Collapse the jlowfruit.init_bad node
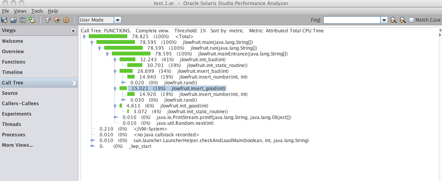 (x=115, y=60)
